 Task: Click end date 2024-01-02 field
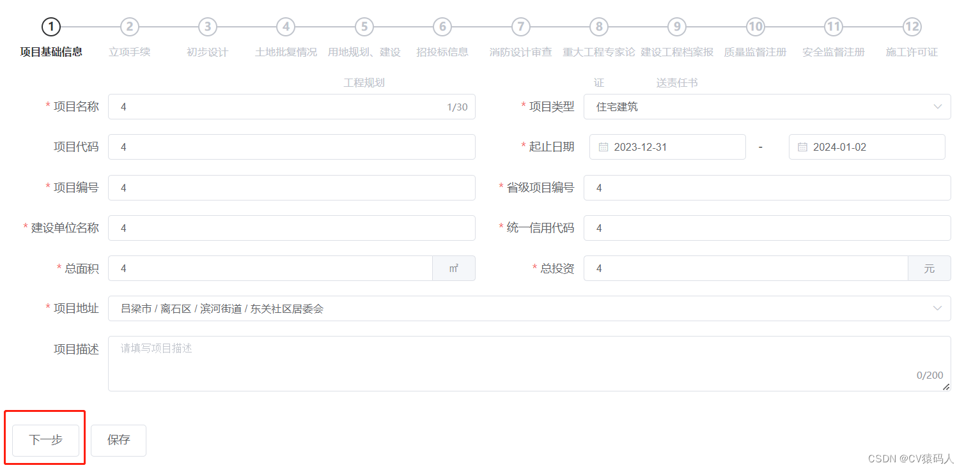[x=867, y=147]
